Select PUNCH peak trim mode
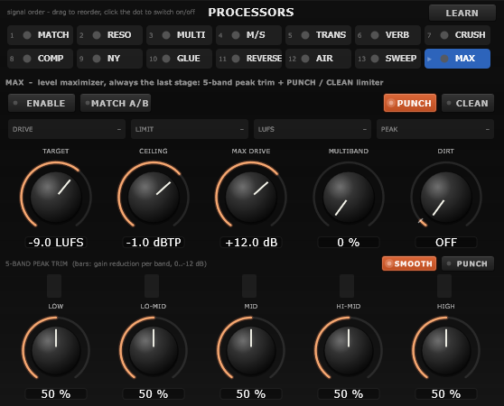Image resolution: width=504 pixels, height=406 pixels. coord(468,263)
